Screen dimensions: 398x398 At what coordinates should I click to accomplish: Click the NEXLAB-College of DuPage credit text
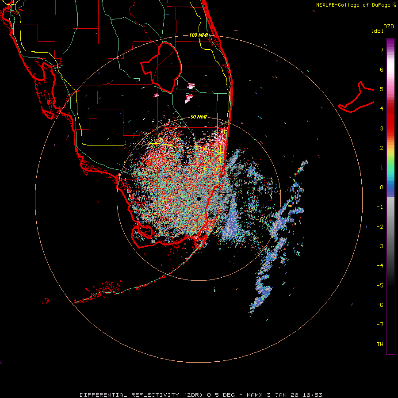[x=356, y=5]
